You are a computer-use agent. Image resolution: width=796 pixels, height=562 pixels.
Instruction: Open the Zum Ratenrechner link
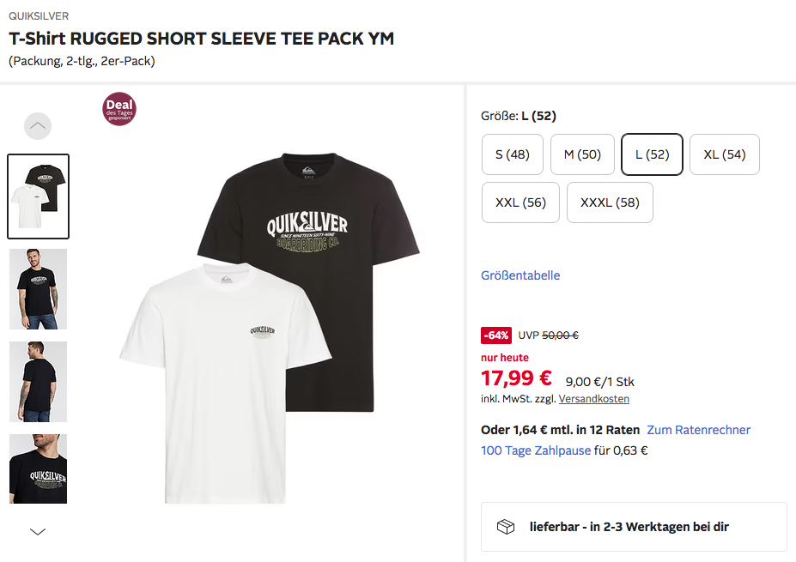tap(699, 430)
